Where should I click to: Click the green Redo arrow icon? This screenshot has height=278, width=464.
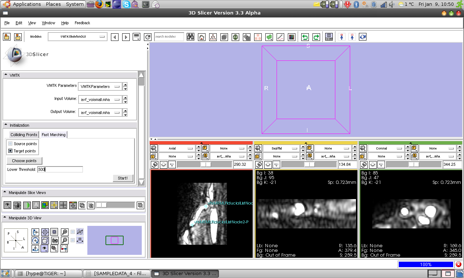point(316,37)
